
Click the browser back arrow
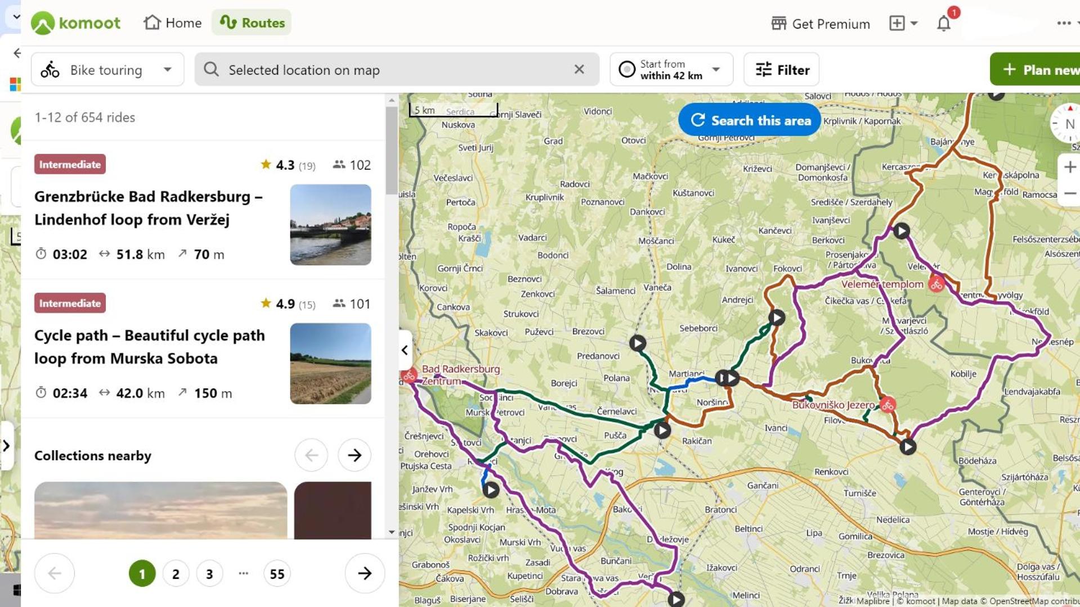17,53
